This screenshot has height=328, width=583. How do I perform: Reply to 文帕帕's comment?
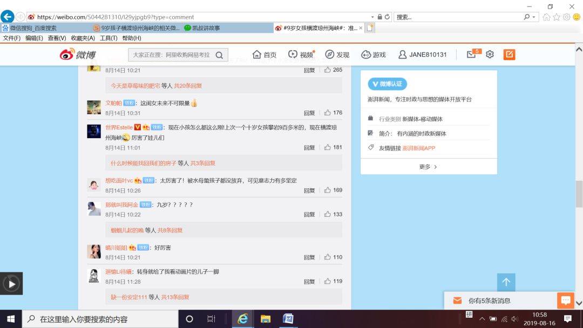click(x=309, y=113)
